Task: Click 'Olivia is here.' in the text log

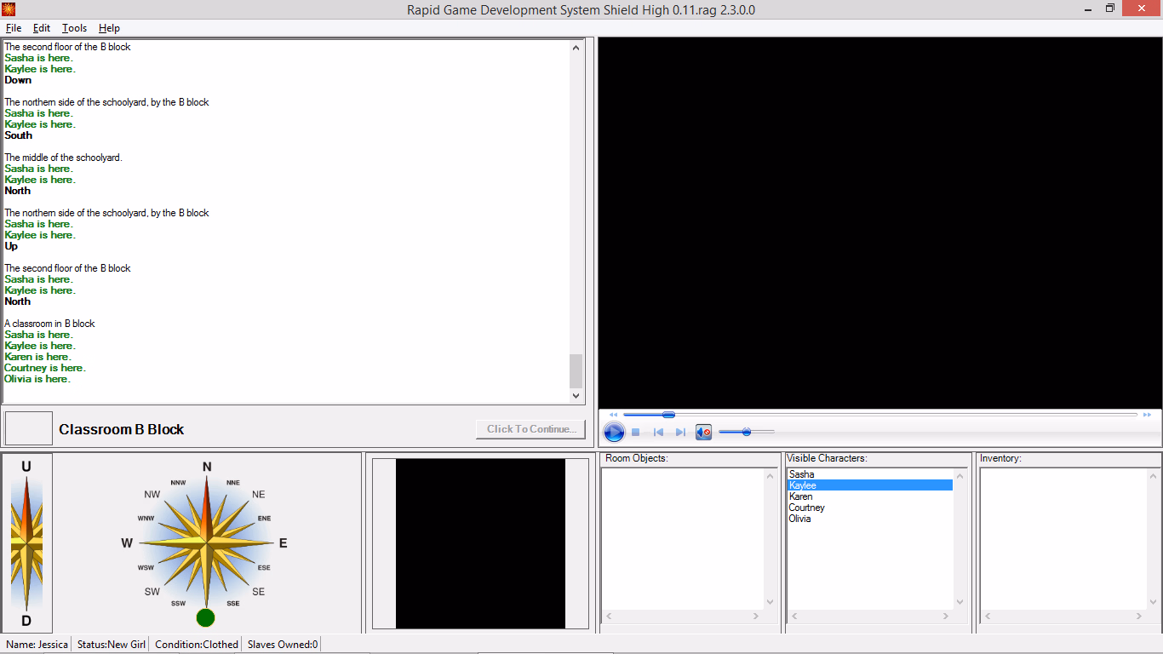Action: [x=37, y=379]
